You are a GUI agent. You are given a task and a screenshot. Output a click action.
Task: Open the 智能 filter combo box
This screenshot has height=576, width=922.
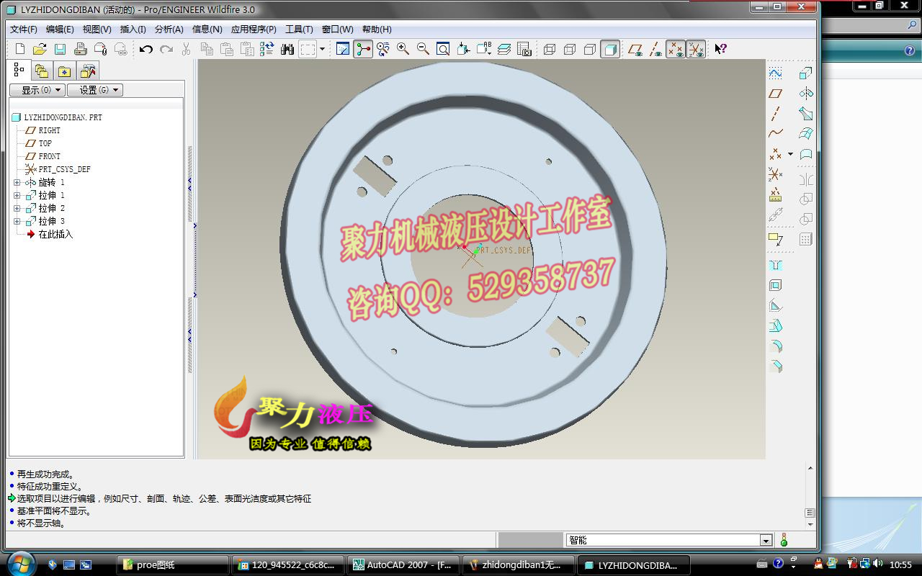pos(765,539)
